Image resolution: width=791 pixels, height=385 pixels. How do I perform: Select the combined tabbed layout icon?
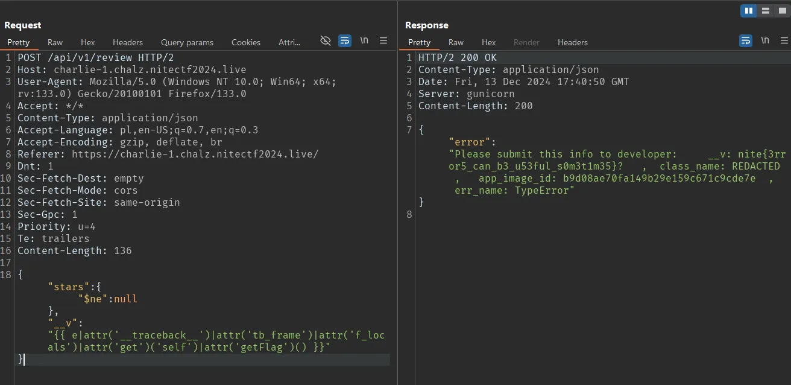[782, 10]
